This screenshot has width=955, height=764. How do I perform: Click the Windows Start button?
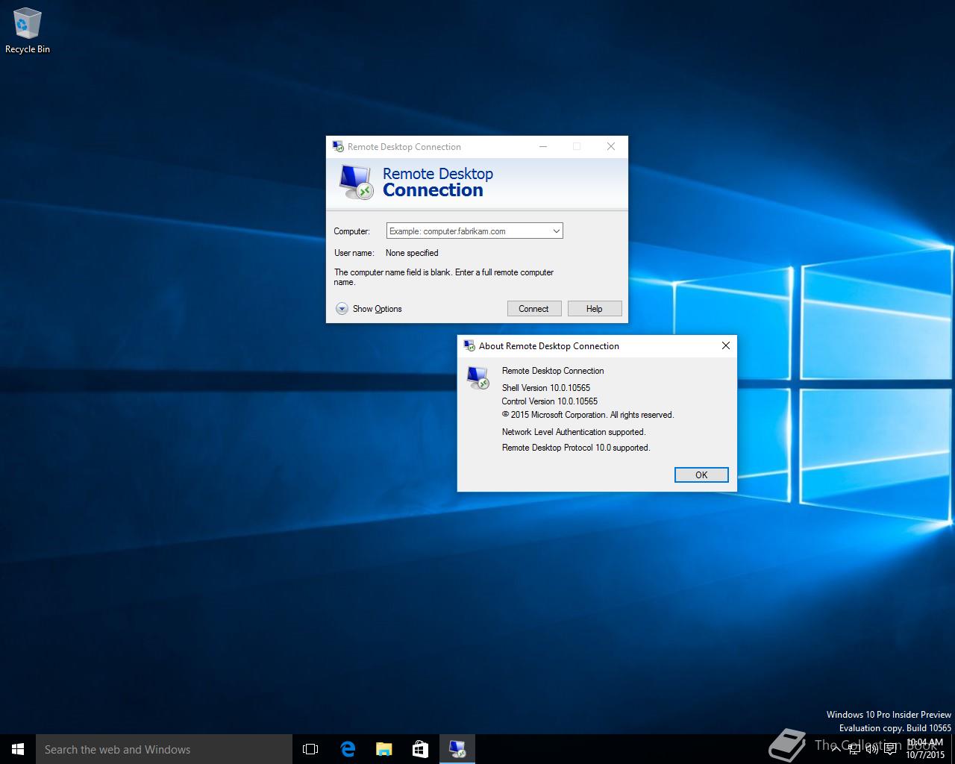click(18, 749)
